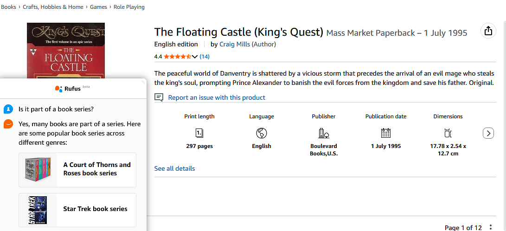Click See all details link
The height and width of the screenshot is (231, 506).
click(174, 168)
